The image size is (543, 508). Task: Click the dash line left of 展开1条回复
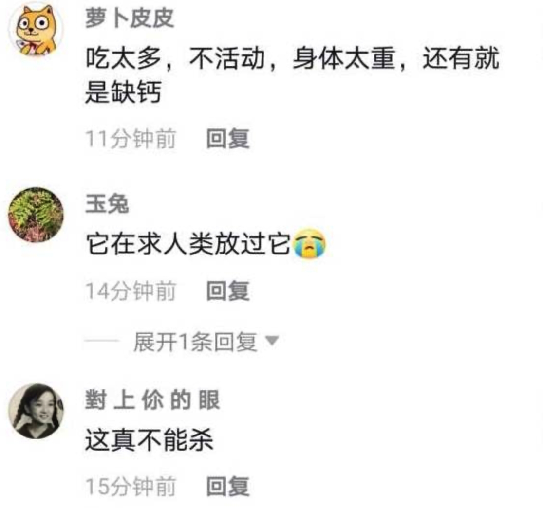pyautogui.click(x=102, y=341)
